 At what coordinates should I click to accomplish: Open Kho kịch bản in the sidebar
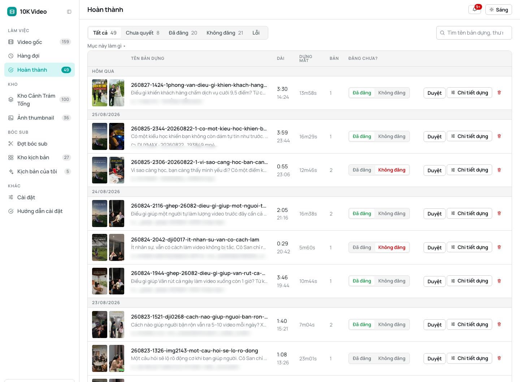click(39, 157)
